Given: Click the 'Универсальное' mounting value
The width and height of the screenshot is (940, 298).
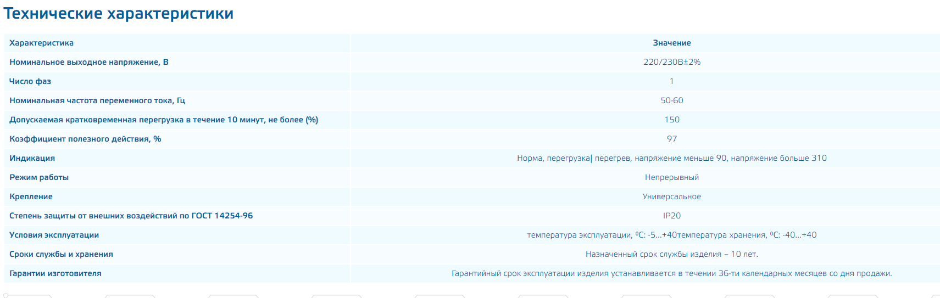Looking at the screenshot, I should (671, 196).
